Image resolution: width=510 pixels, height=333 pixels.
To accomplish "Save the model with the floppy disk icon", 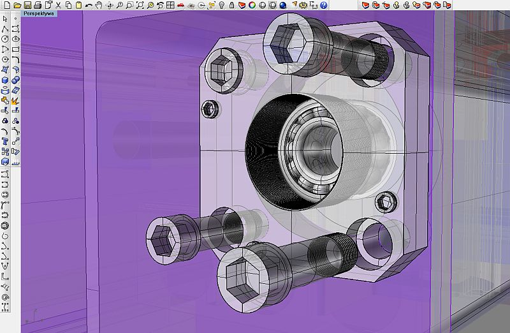I will point(27,5).
